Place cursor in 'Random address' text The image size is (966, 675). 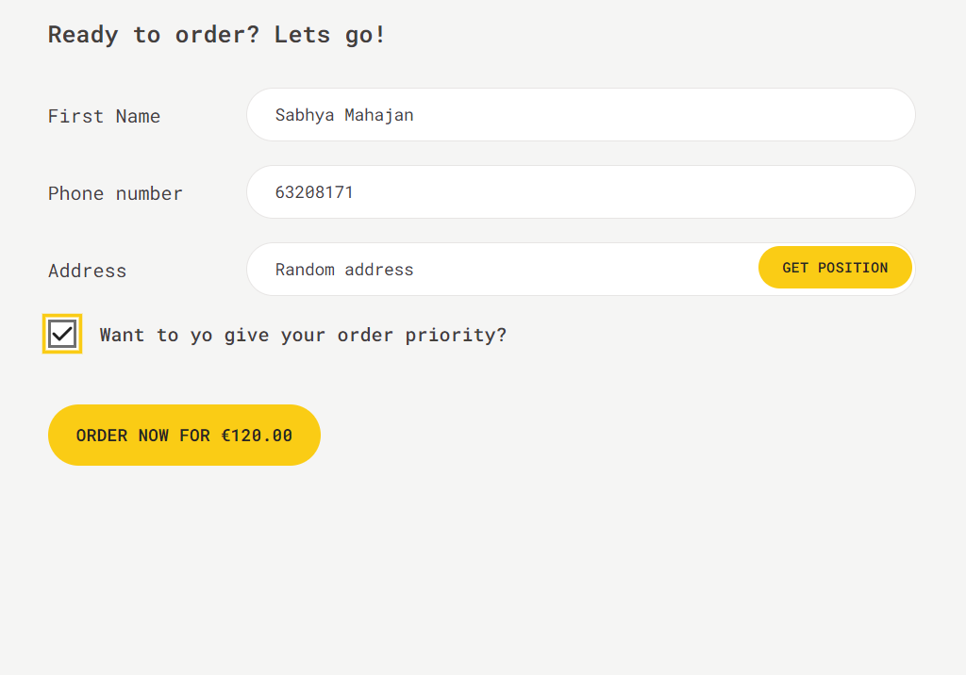click(x=344, y=270)
